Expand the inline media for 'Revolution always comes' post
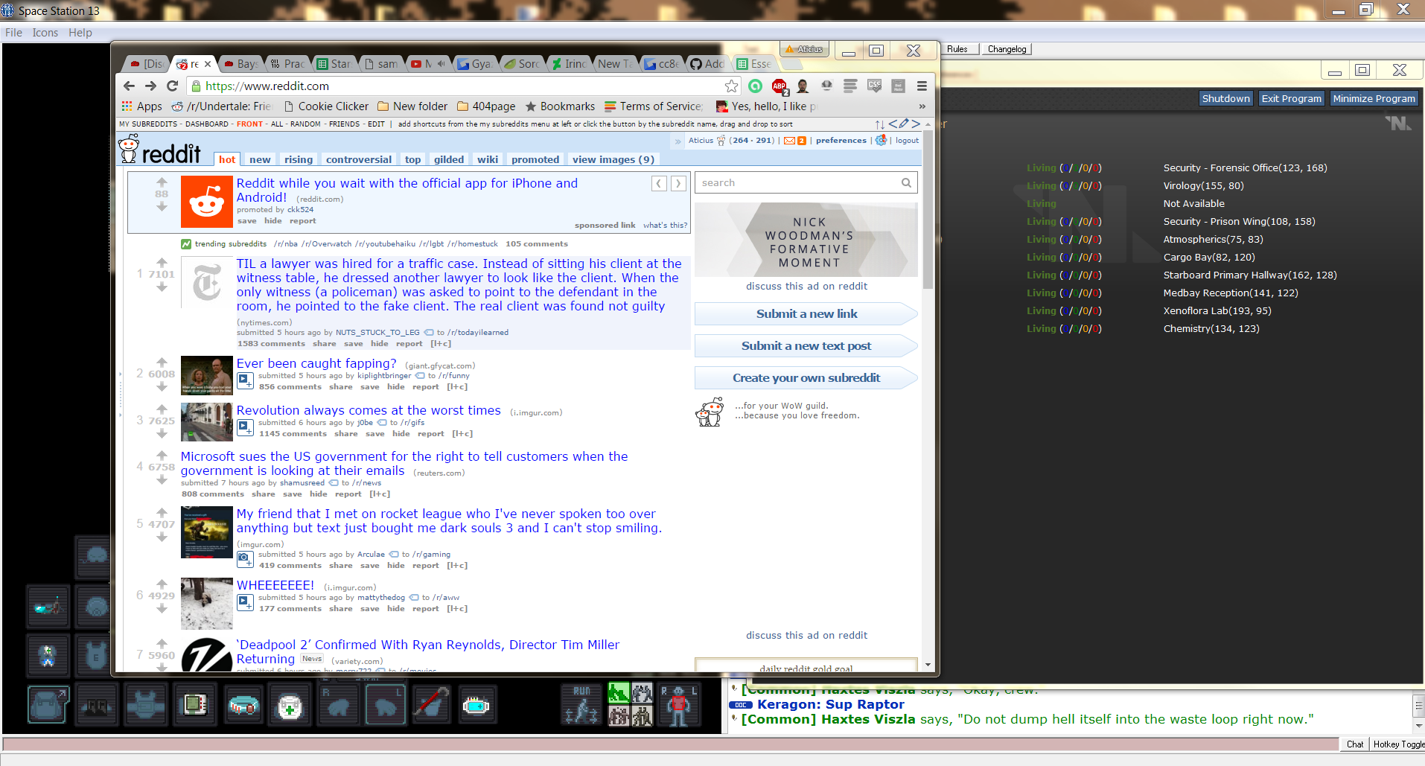 point(245,428)
